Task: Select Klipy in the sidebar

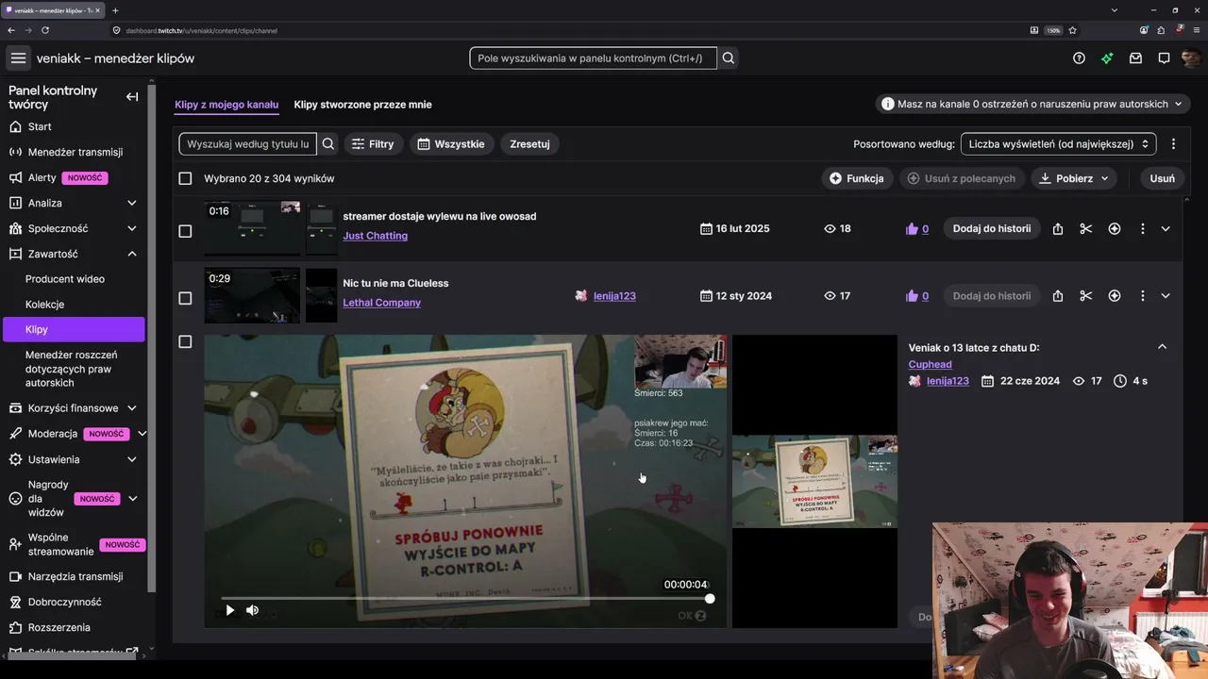Action: coord(74,329)
